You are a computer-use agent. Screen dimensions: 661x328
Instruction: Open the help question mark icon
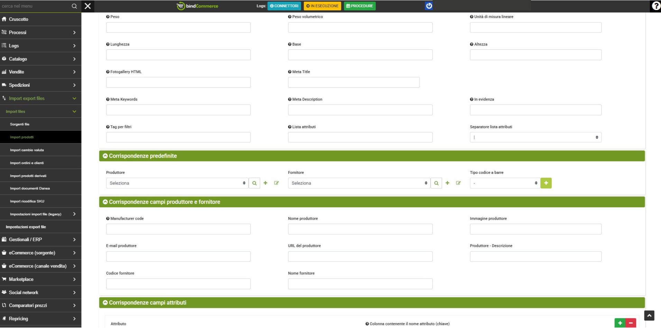656,6
